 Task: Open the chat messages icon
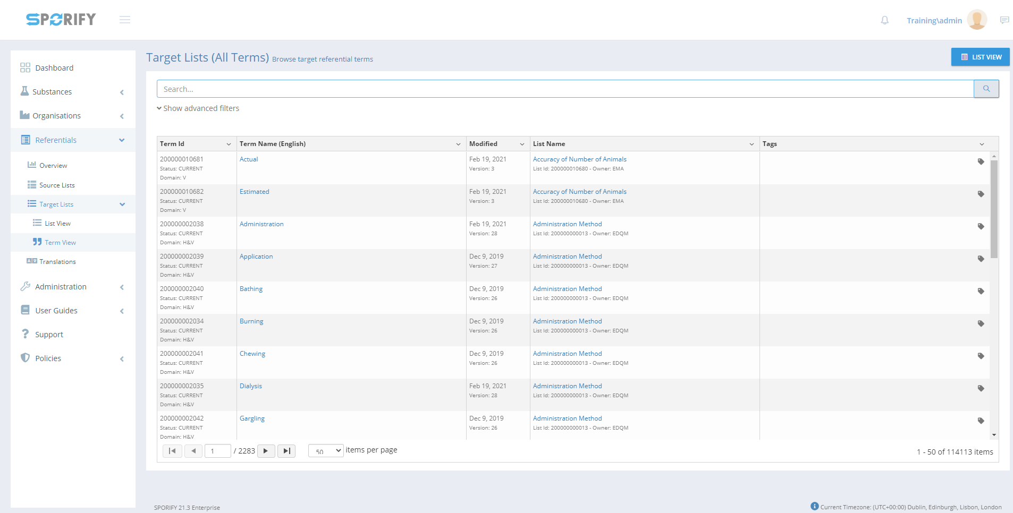pos(1004,20)
